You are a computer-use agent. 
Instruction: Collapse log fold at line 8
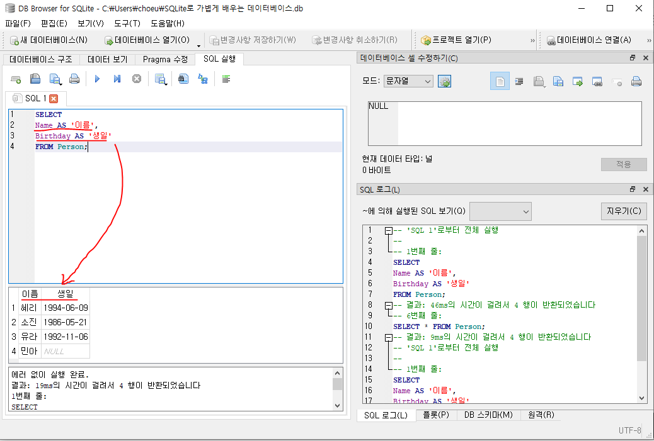[388, 305]
